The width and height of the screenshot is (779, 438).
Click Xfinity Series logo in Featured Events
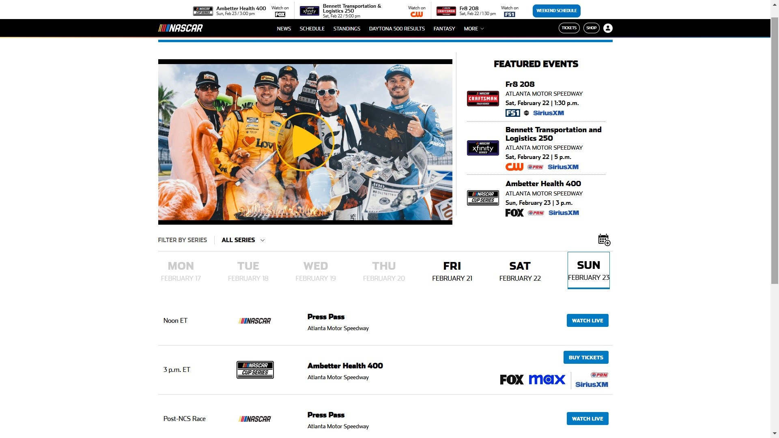pos(483,148)
